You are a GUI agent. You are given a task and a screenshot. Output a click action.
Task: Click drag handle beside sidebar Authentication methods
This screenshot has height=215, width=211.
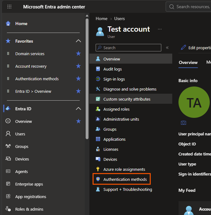pyautogui.click(x=8, y=79)
